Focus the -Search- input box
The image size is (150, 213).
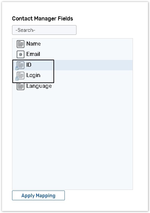tap(44, 30)
